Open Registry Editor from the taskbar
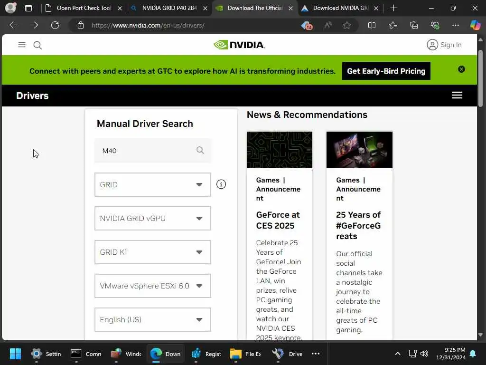Image resolution: width=486 pixels, height=365 pixels. tap(206, 354)
